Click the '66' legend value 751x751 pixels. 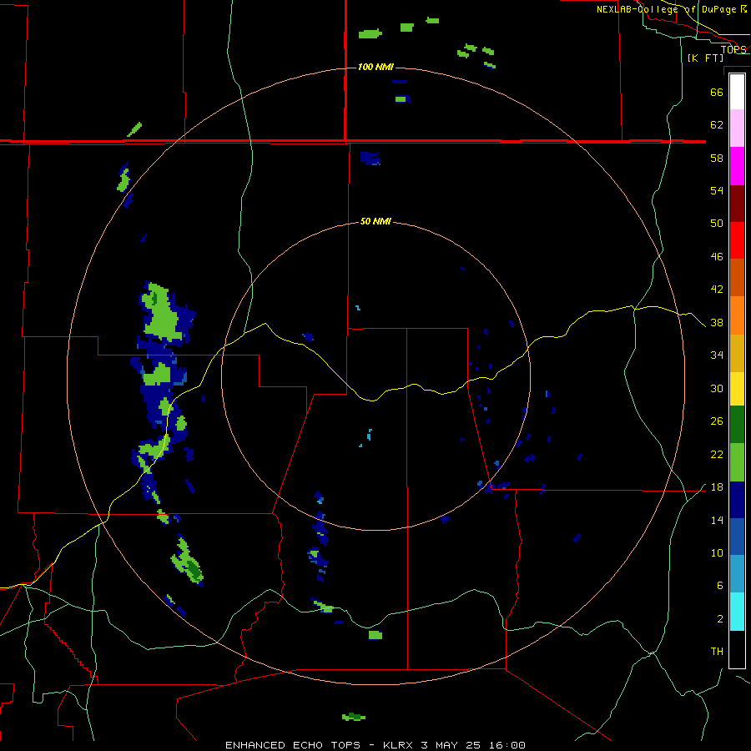pyautogui.click(x=717, y=92)
